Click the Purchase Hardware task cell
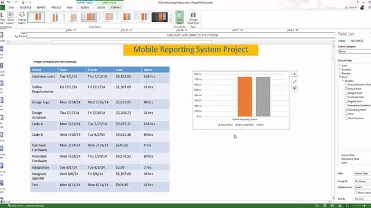This screenshot has height=208, width=371. 44,147
